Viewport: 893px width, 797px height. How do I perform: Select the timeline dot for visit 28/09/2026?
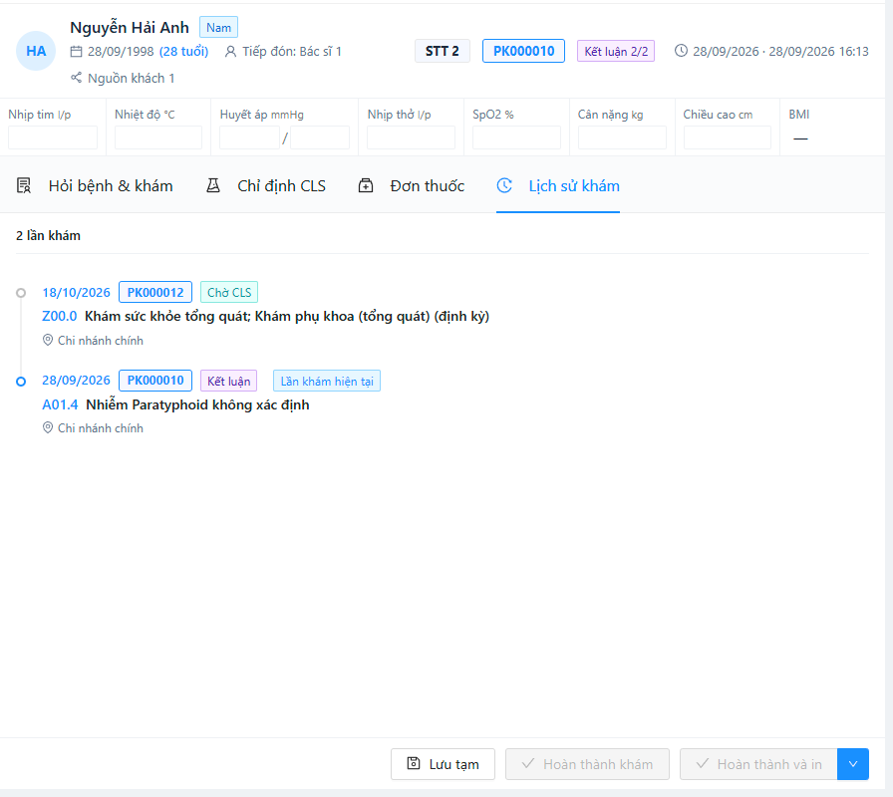click(x=21, y=382)
